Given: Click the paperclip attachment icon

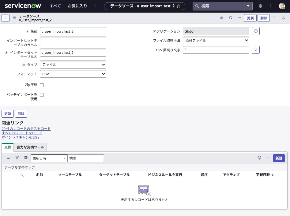Looking at the screenshot, I should [x=222, y=18].
